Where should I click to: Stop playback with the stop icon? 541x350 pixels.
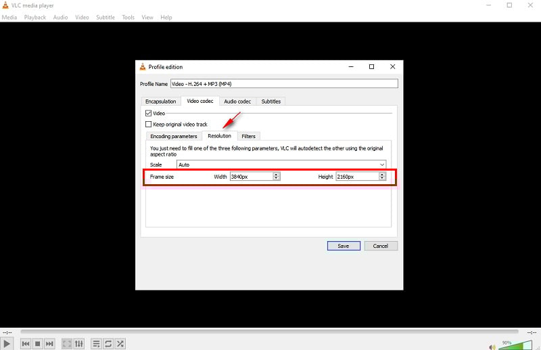(x=38, y=344)
